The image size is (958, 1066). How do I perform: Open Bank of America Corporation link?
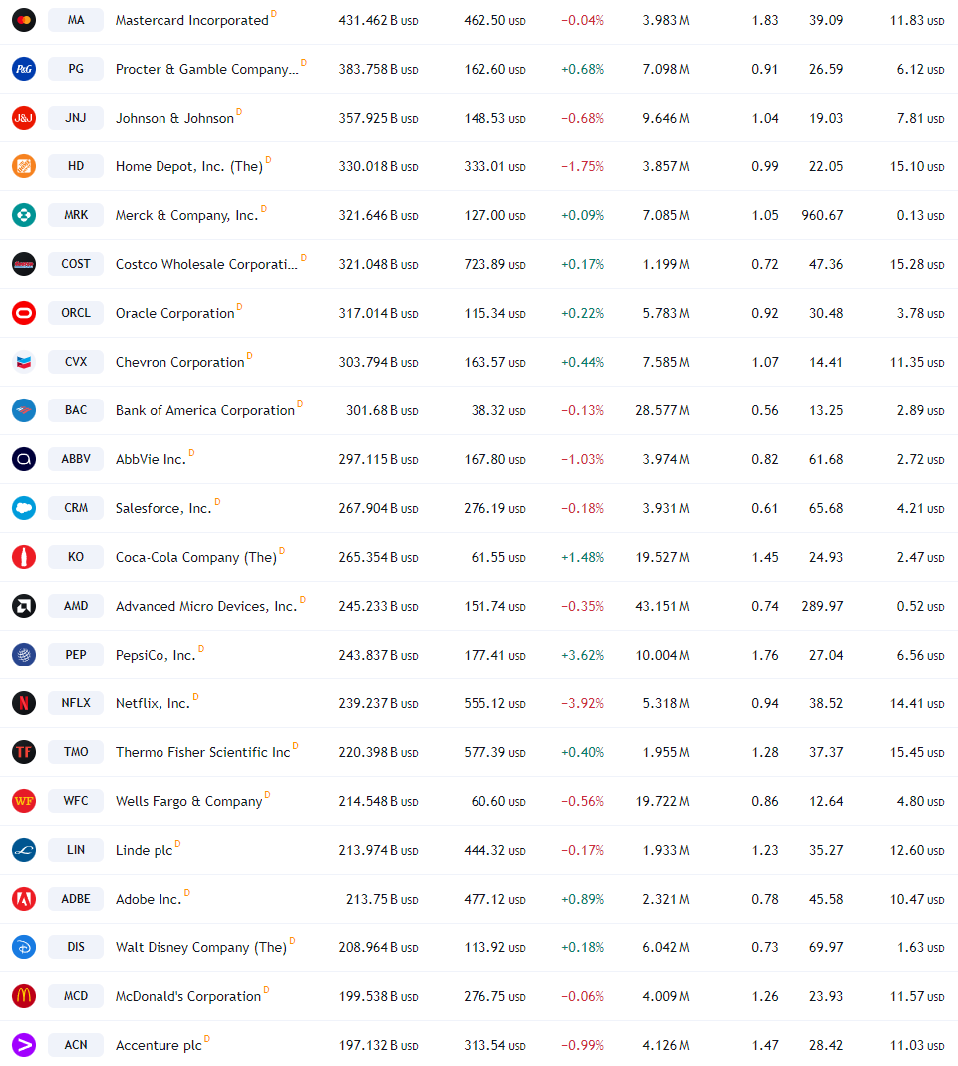tap(204, 410)
